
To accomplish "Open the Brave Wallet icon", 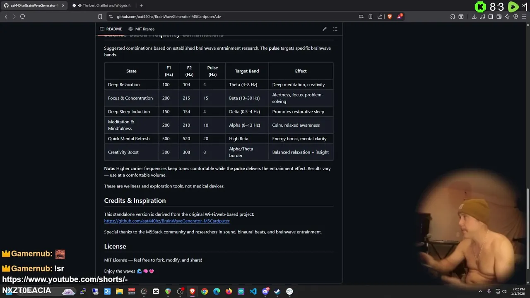I will coord(499,17).
